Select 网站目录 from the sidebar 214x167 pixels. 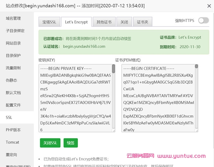pos(13,43)
